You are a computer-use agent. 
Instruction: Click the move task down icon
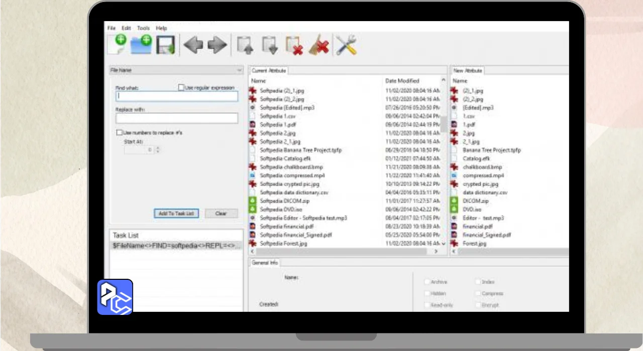pos(270,45)
